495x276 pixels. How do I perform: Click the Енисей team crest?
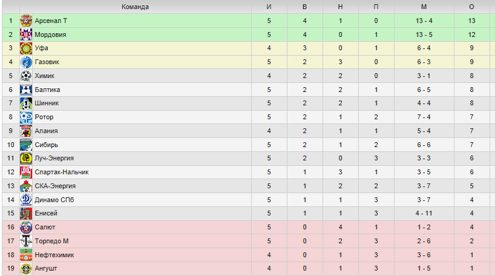[26, 214]
